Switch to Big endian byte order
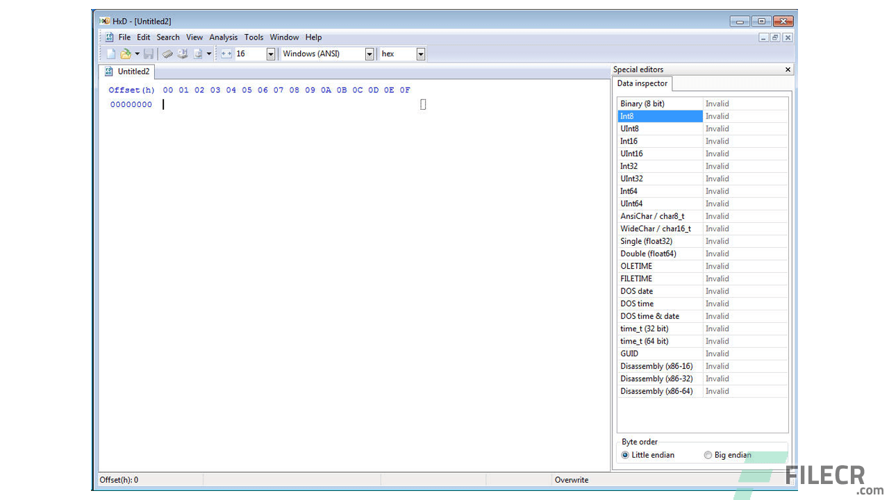The width and height of the screenshot is (889, 500). tap(708, 455)
